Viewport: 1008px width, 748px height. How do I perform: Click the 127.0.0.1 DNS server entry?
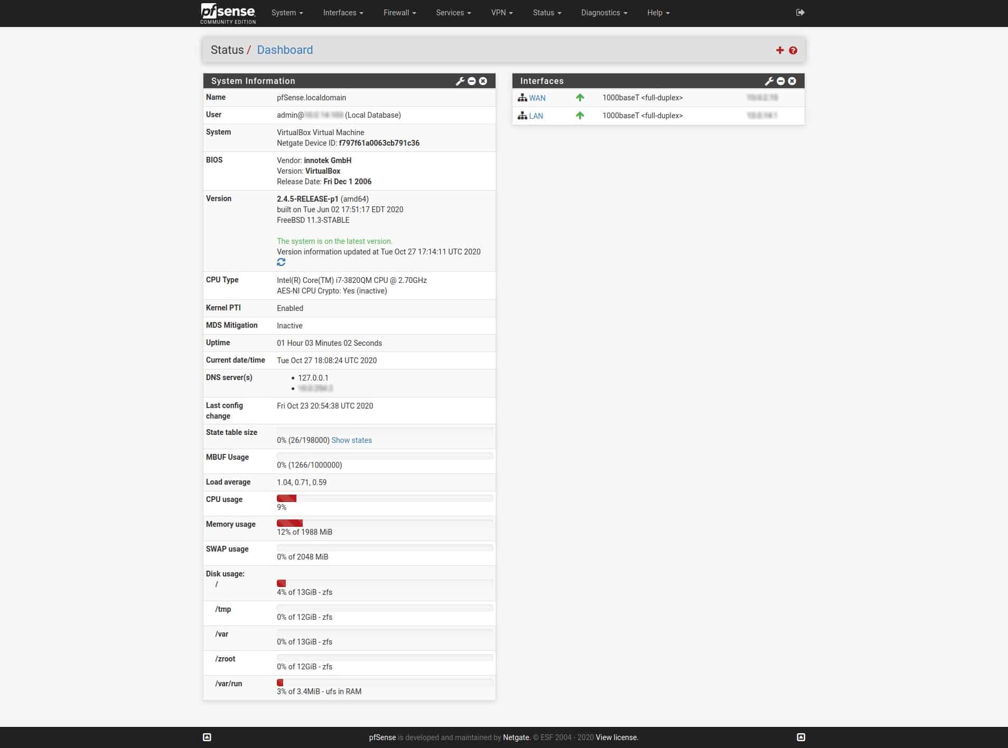[313, 378]
